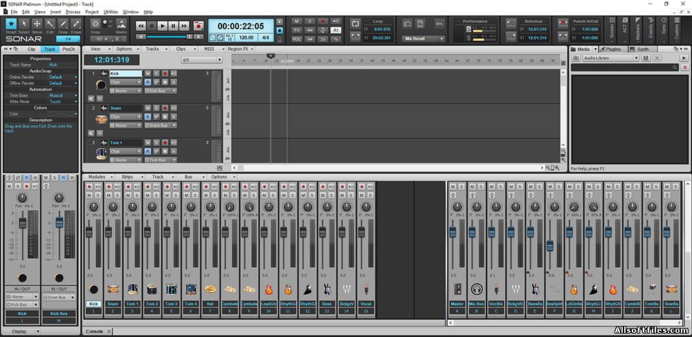The image size is (692, 337).
Task: Open the Events module strip
Action: tap(651, 30)
